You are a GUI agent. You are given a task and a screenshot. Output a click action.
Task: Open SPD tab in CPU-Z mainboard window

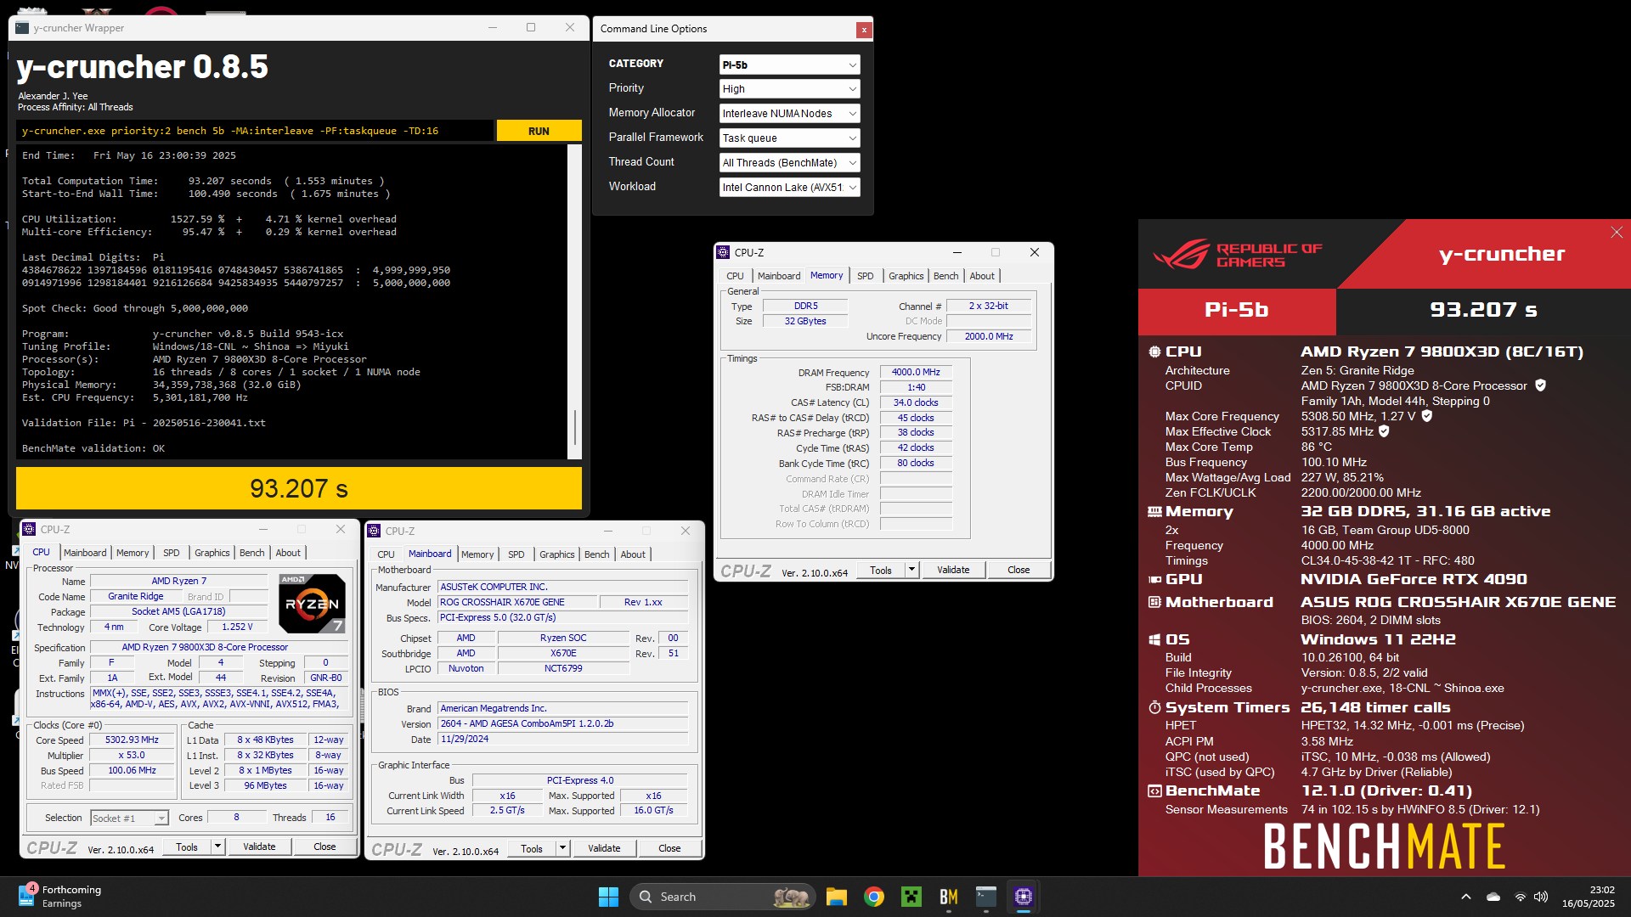pyautogui.click(x=516, y=554)
